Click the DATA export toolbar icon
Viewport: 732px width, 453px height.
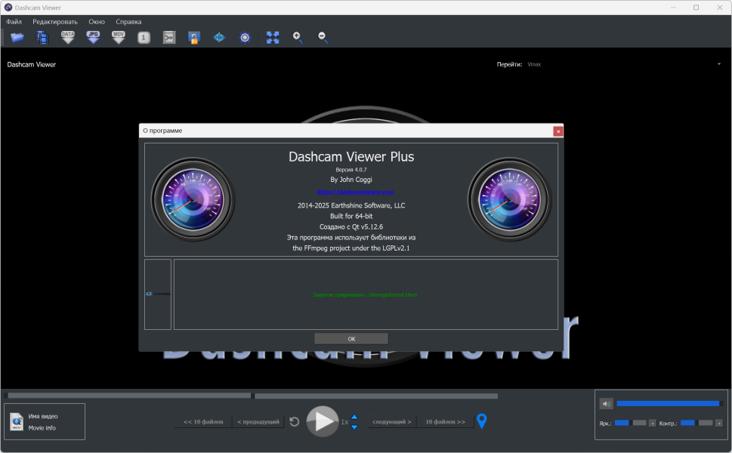[x=68, y=37]
